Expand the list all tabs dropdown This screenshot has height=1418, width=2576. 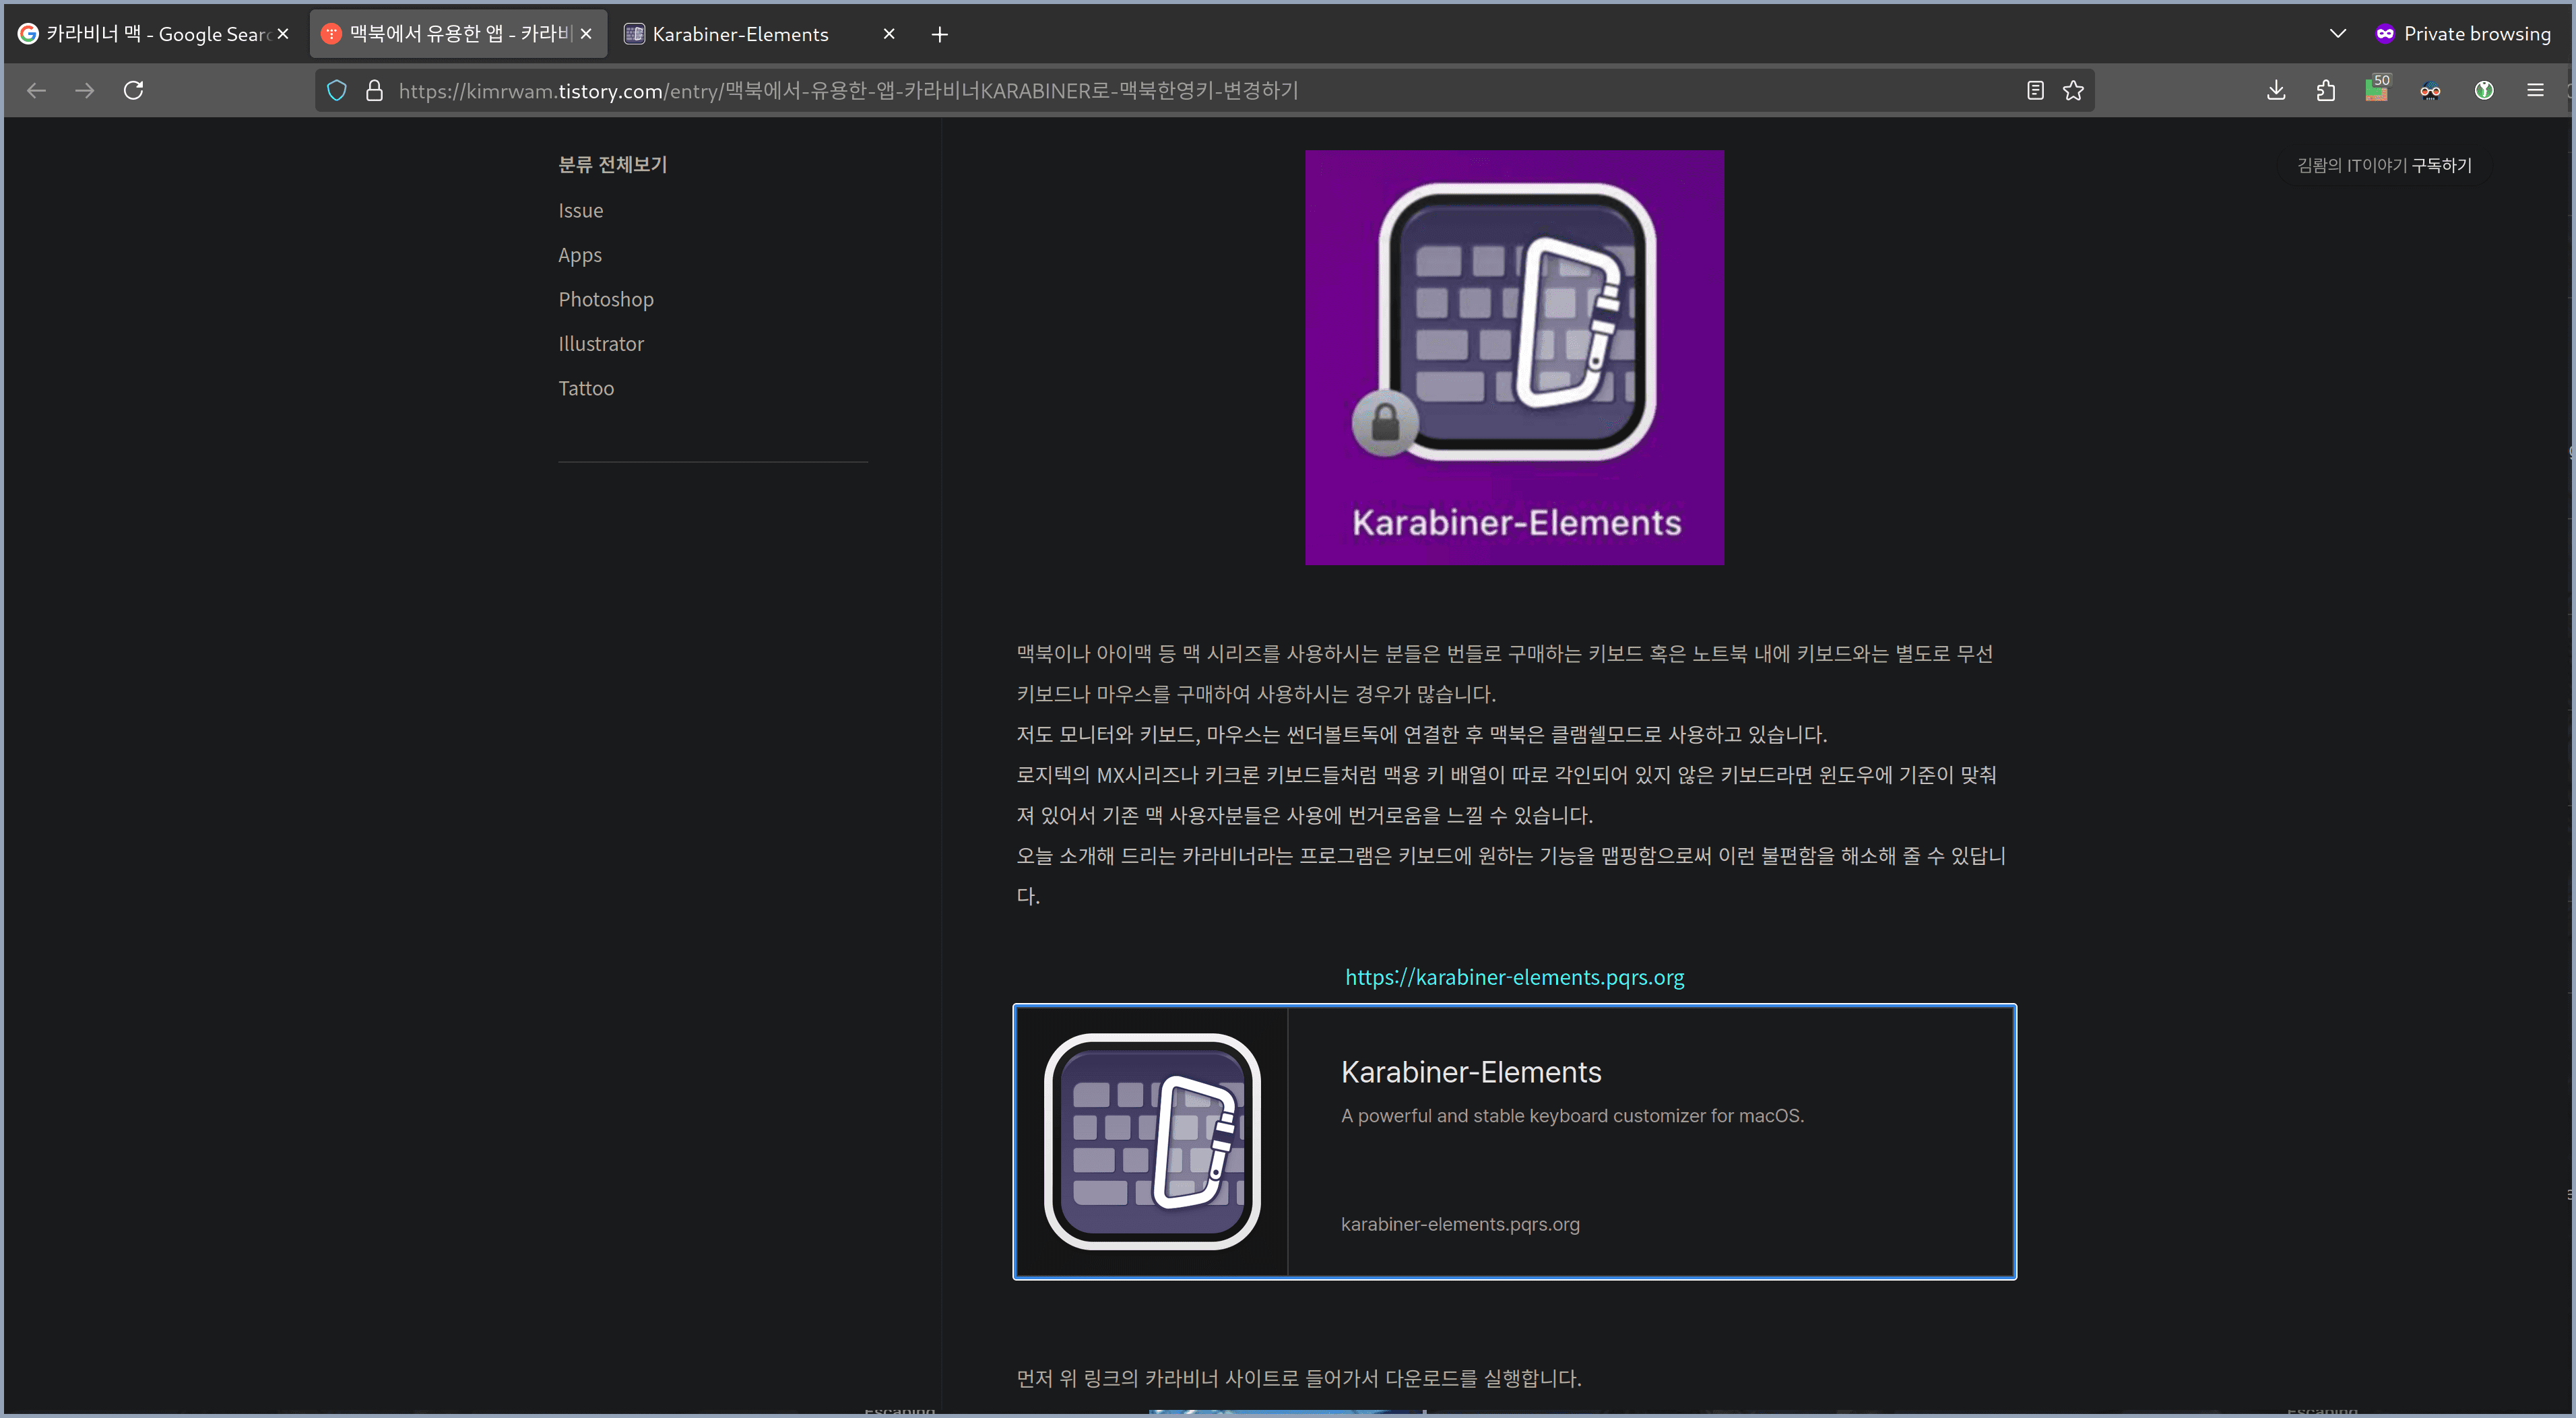[2337, 33]
